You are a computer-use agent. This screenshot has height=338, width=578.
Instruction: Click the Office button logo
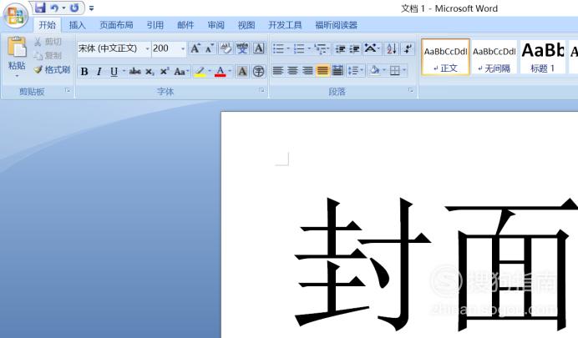[16, 16]
